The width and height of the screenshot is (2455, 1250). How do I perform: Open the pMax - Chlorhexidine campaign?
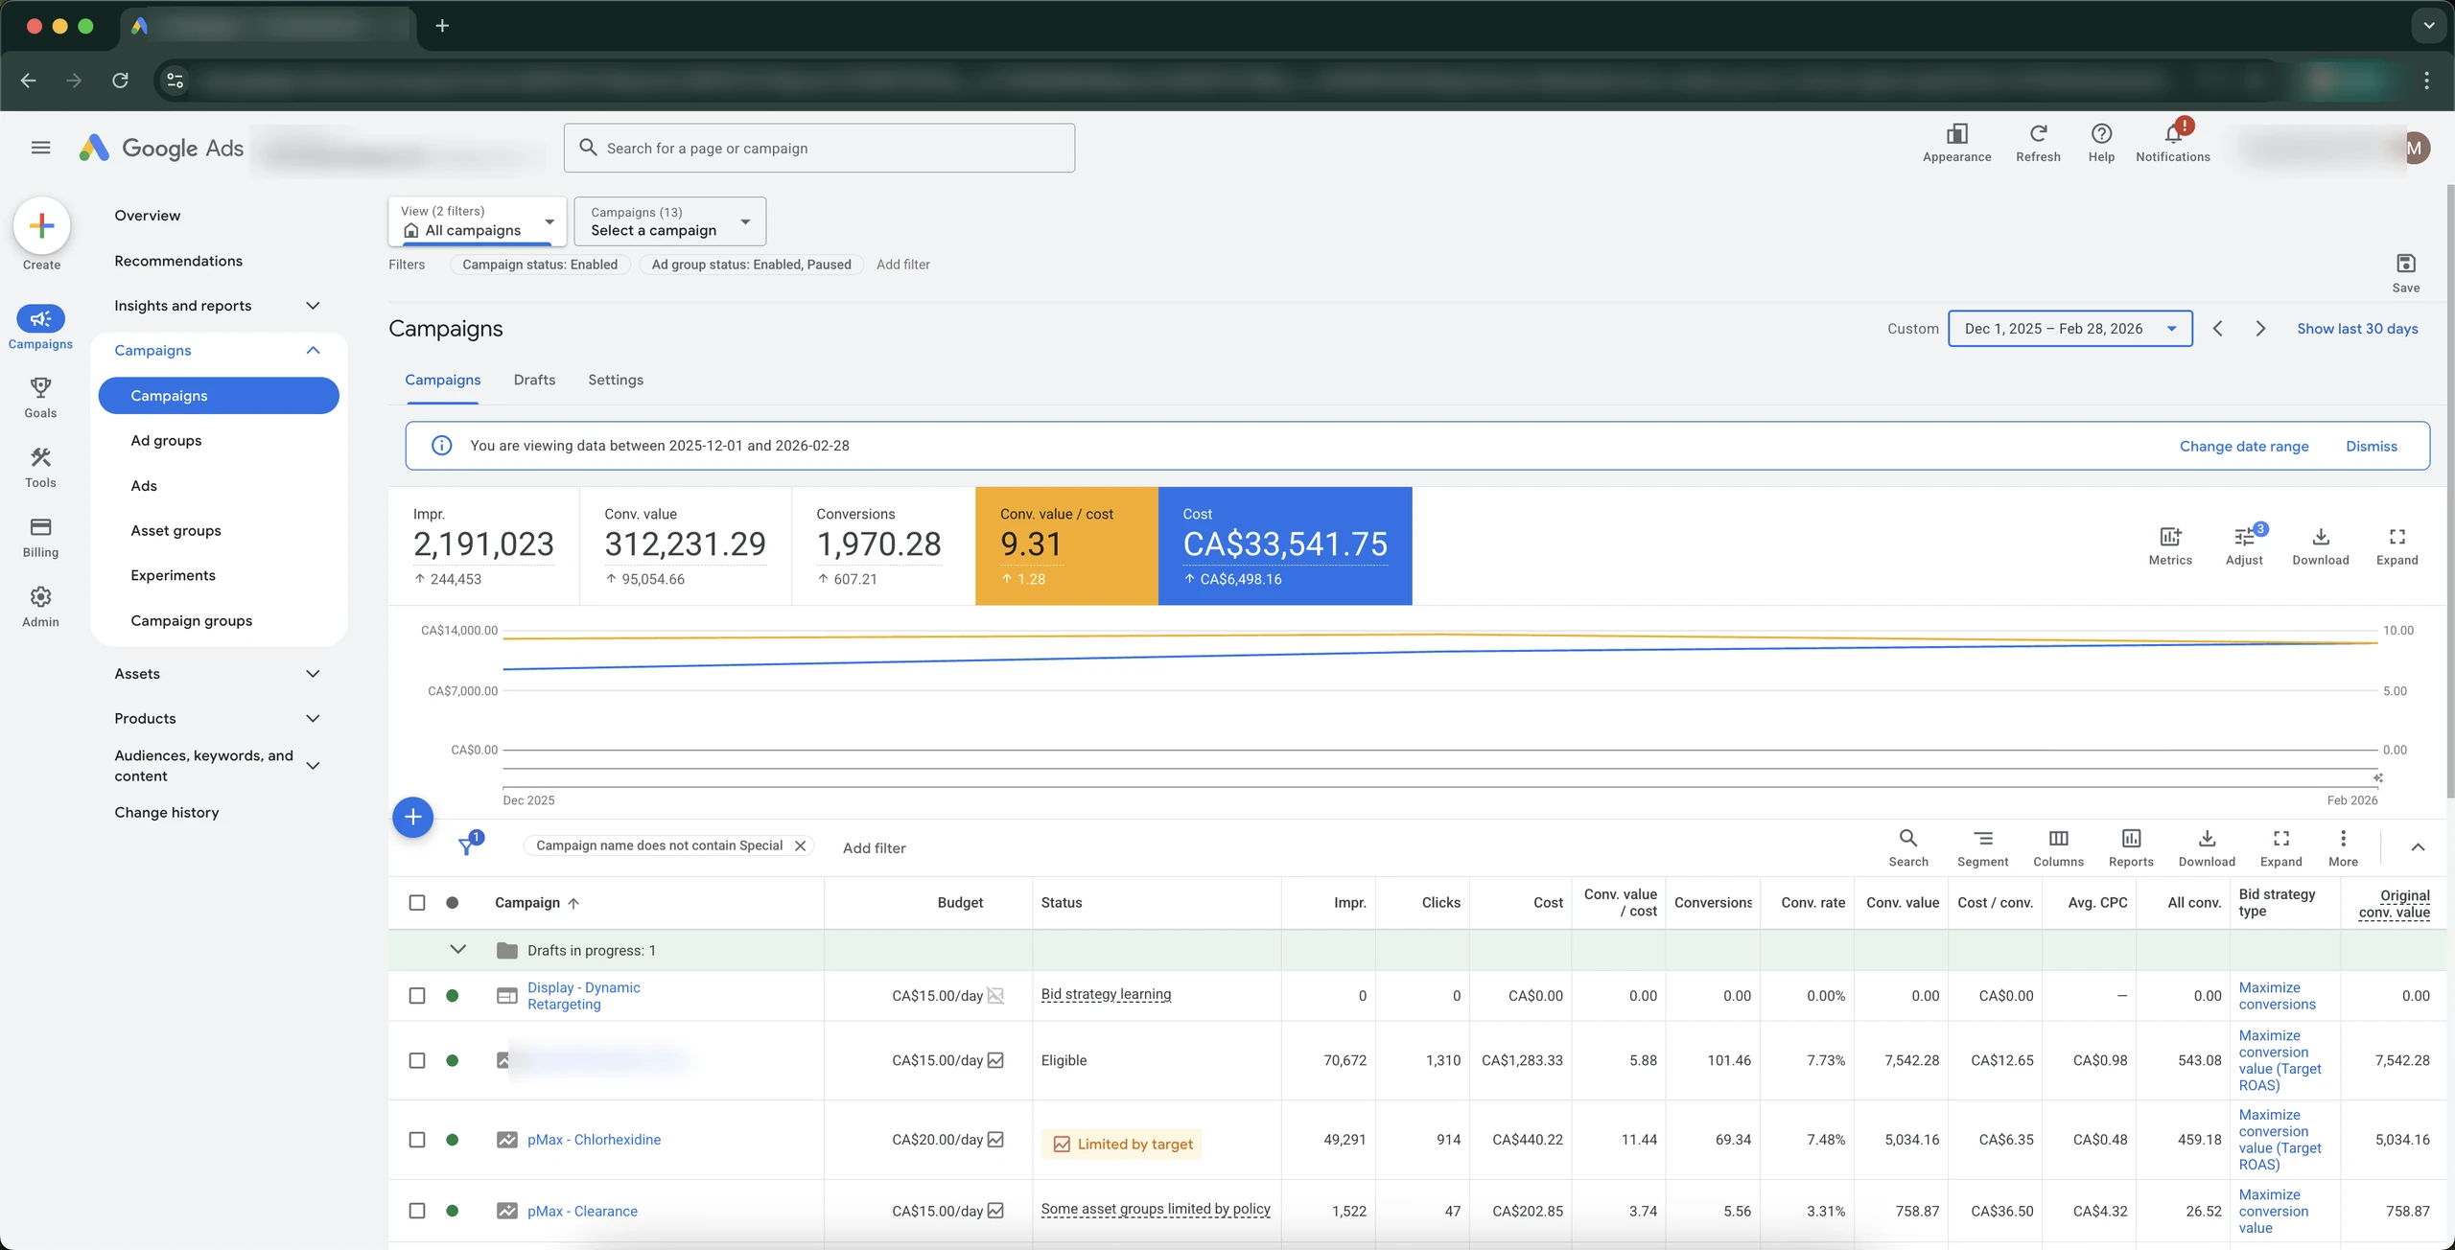594,1140
